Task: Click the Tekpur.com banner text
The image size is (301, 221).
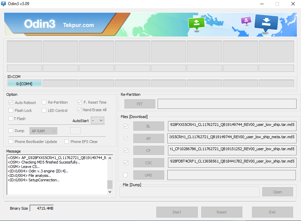Action: click(x=79, y=25)
